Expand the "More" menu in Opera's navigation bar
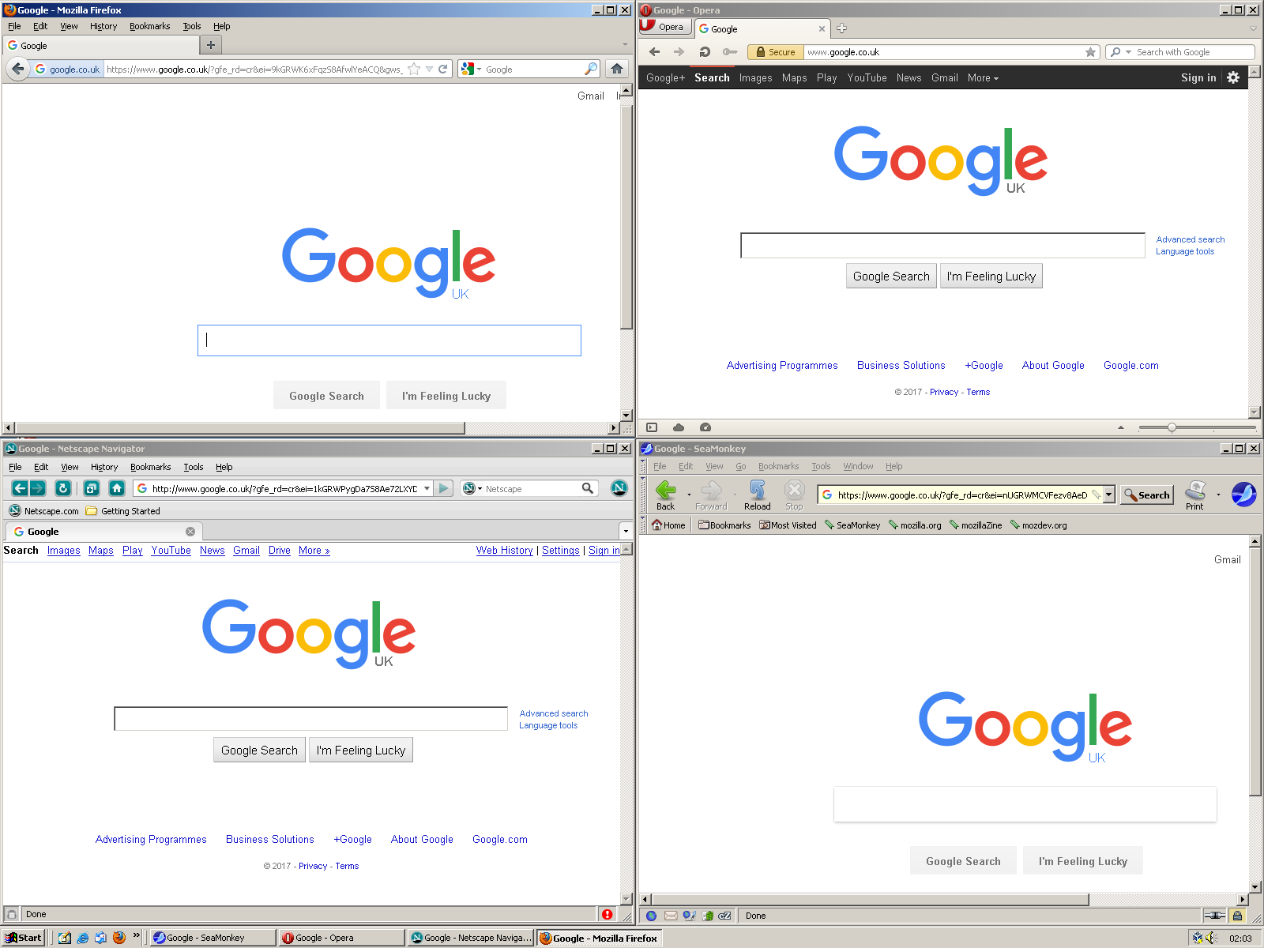Screen dimensions: 1264x948 (982, 77)
